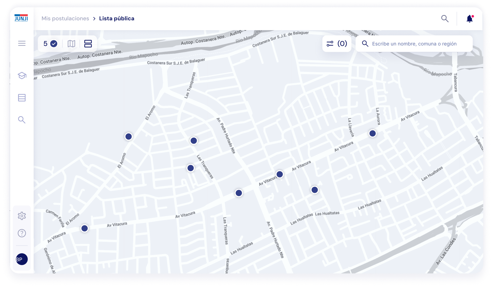Focus the 'Escribe un nombre, comuna o región' field
This screenshot has height=288, width=493.
pos(414,44)
